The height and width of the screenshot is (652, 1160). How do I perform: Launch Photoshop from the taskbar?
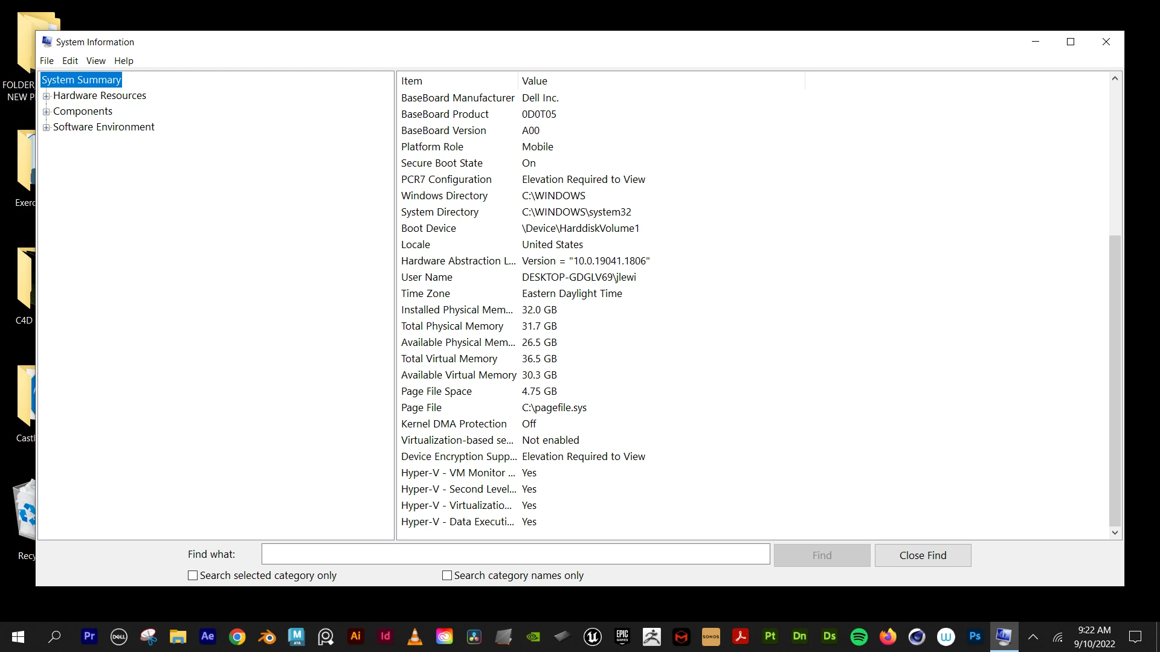975,636
